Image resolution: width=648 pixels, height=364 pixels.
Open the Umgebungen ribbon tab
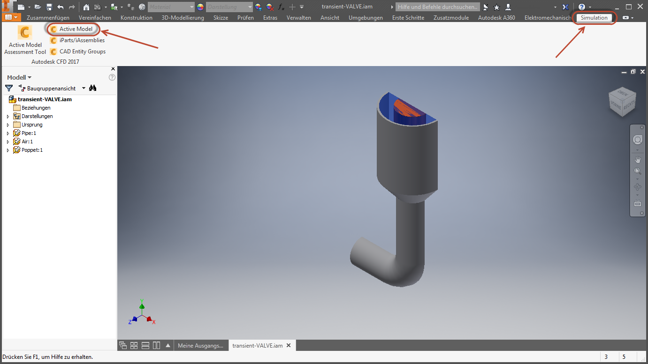point(366,18)
